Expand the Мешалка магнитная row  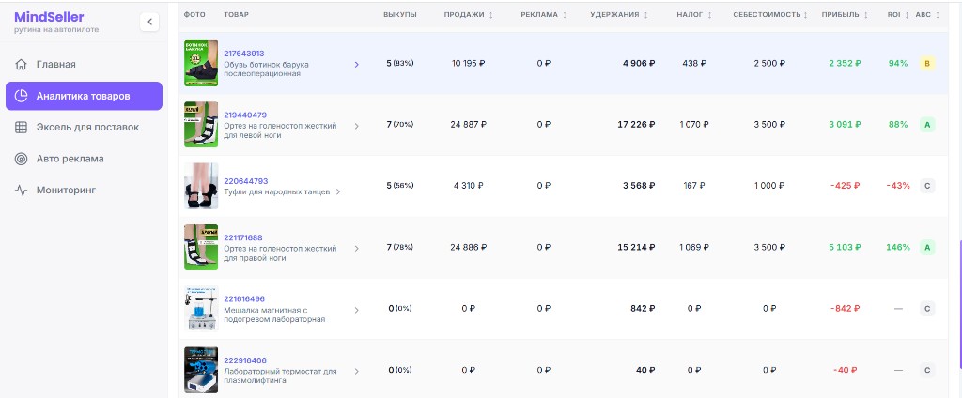point(356,310)
